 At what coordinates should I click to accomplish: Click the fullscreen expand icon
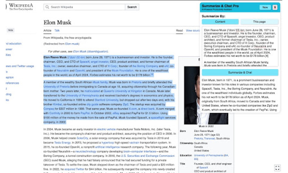277,168
